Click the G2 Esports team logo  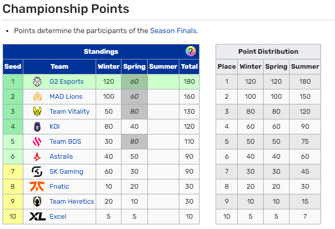pyautogui.click(x=37, y=82)
